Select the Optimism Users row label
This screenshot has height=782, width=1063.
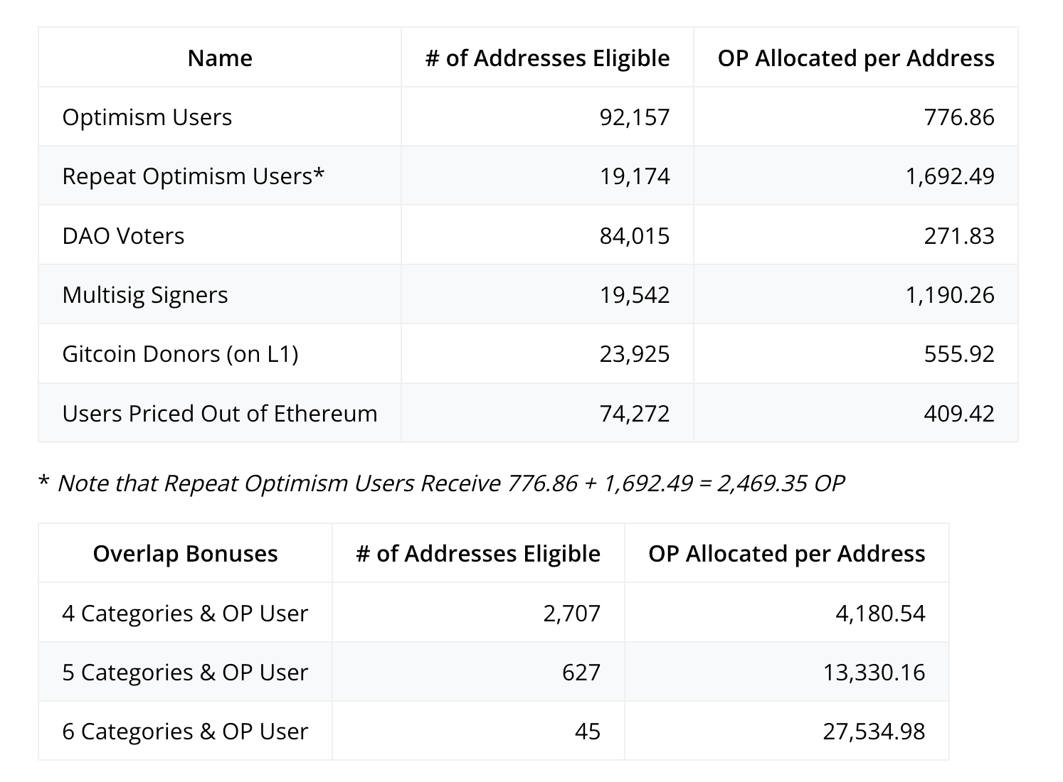pos(147,117)
